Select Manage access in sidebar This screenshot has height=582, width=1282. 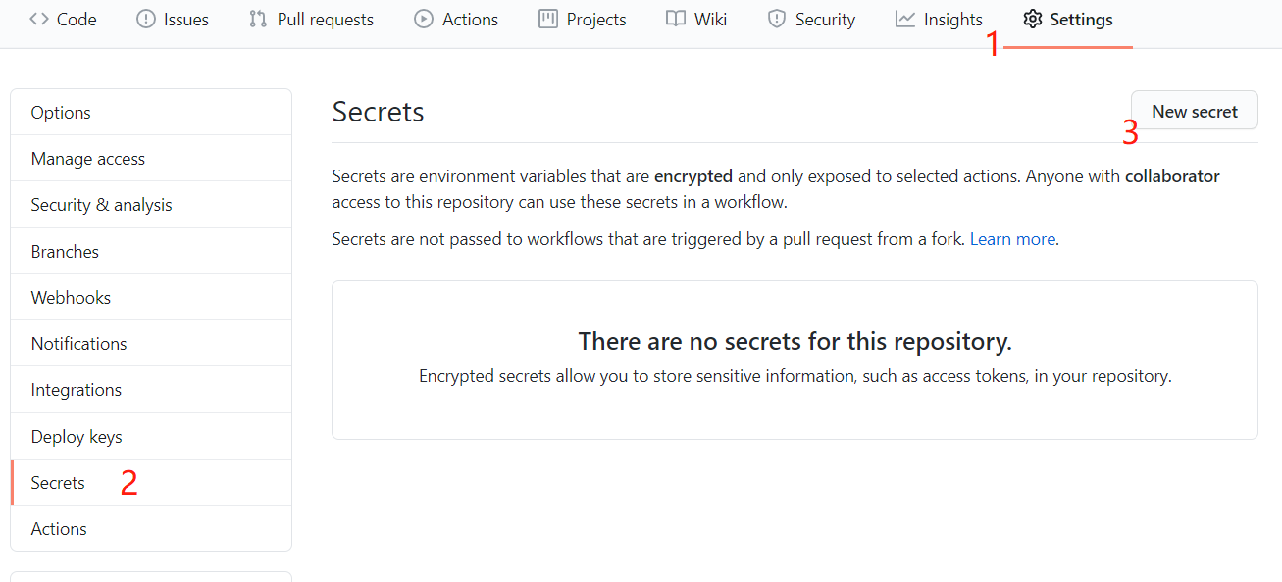[x=151, y=159]
